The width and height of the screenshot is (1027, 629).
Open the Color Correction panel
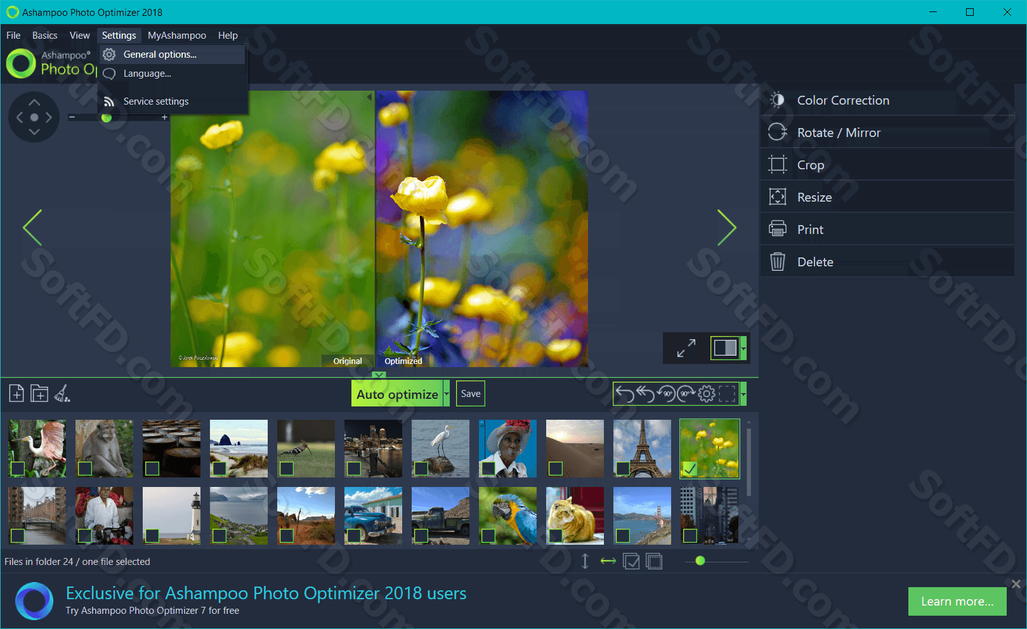coord(887,100)
